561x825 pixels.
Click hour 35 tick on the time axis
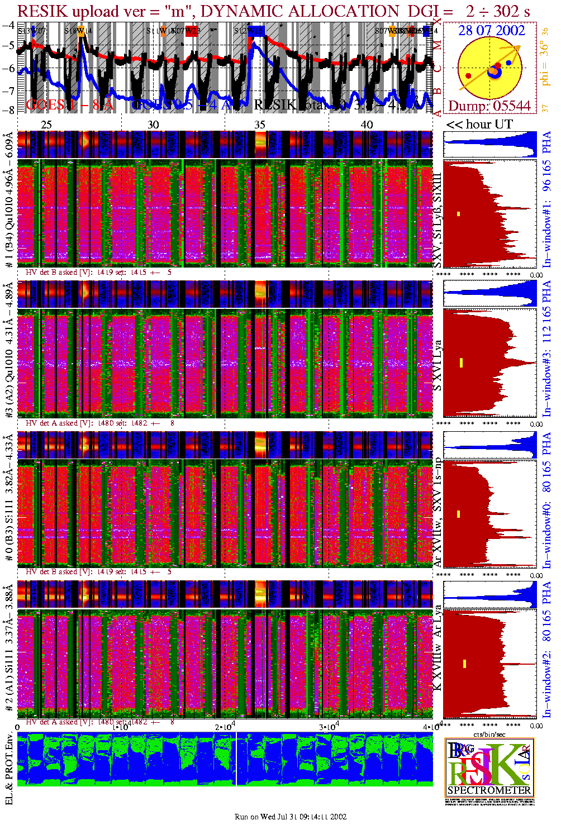pyautogui.click(x=260, y=125)
